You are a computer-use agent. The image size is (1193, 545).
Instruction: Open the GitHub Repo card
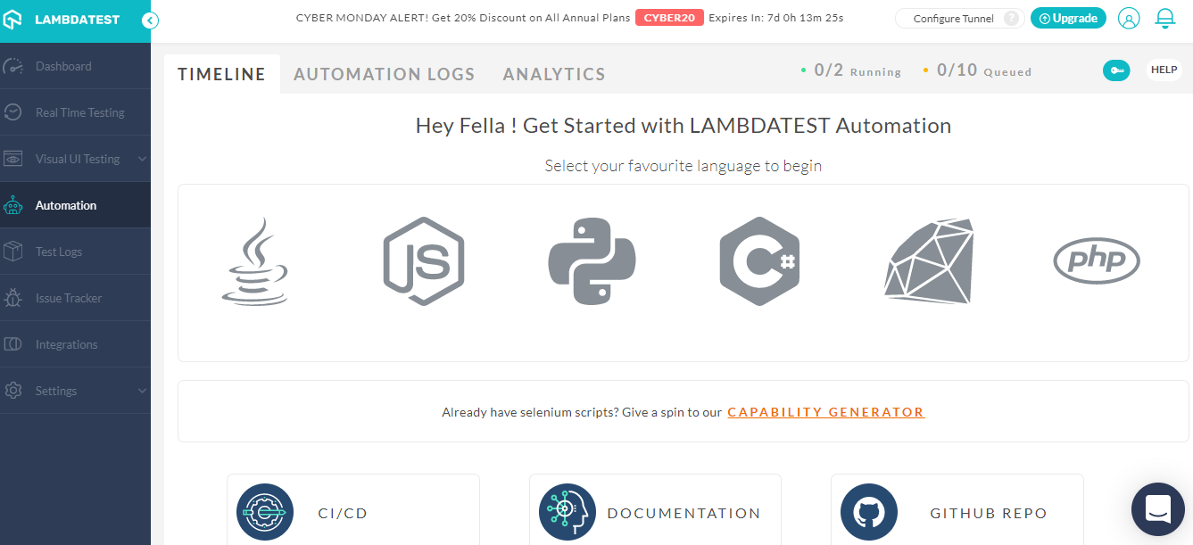tap(957, 513)
